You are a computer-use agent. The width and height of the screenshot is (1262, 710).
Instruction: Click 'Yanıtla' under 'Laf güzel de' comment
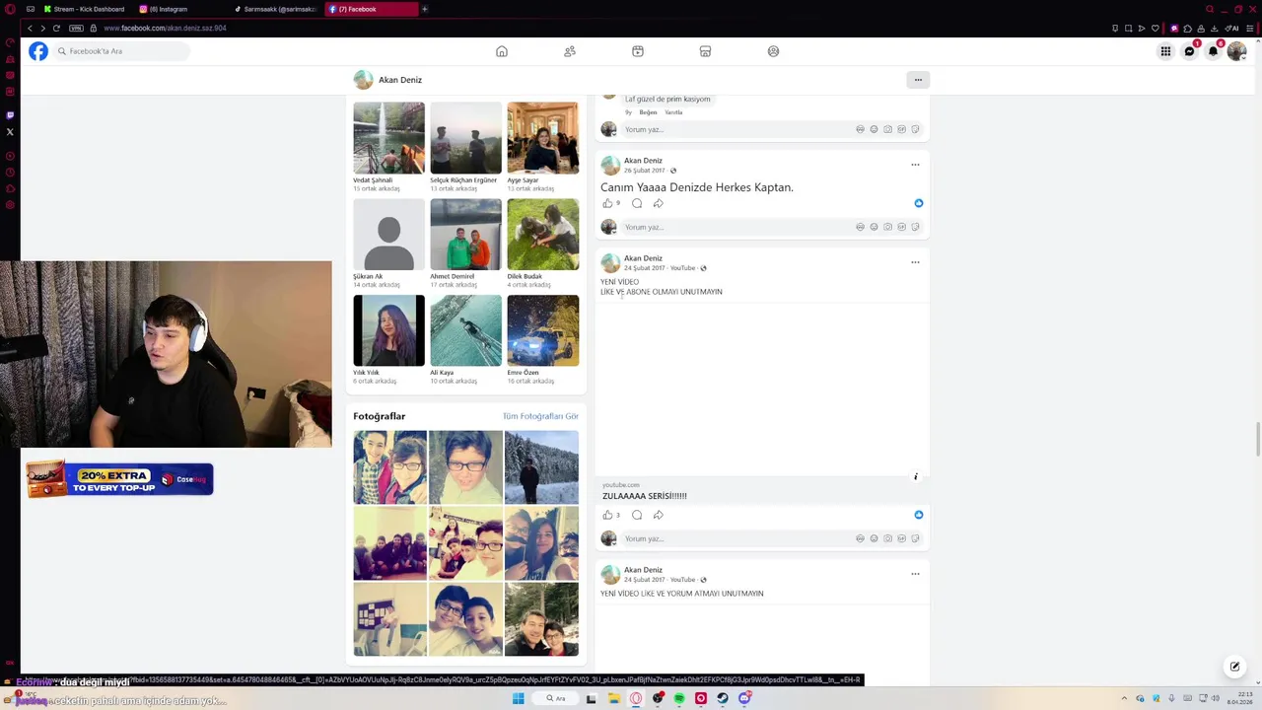673,112
